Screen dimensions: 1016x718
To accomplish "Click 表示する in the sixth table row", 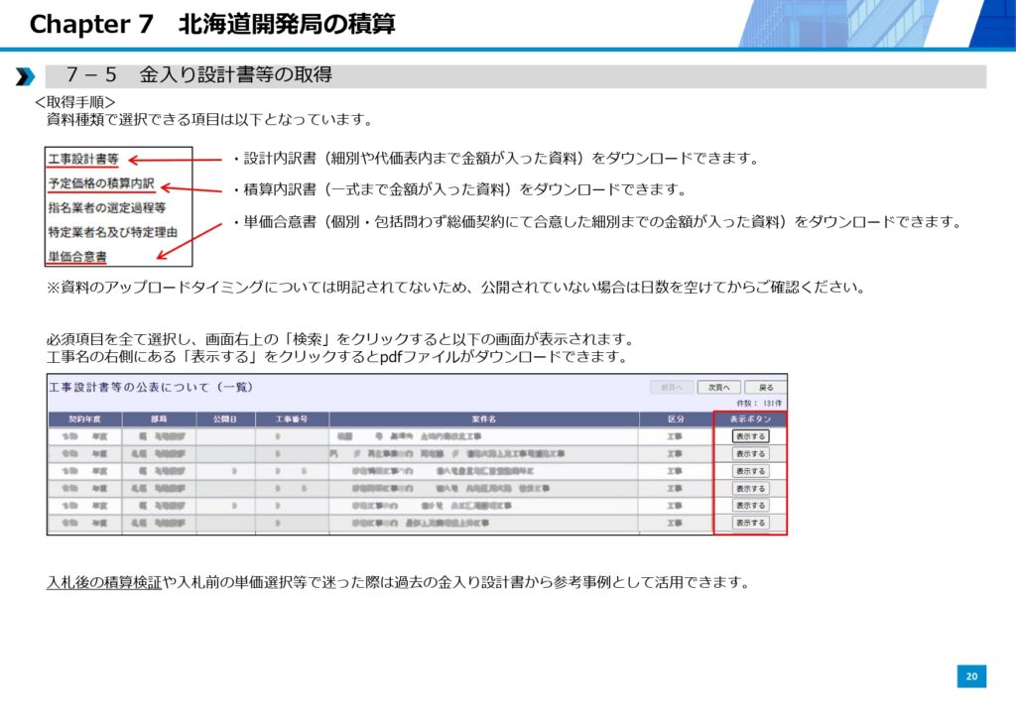I will (x=750, y=523).
